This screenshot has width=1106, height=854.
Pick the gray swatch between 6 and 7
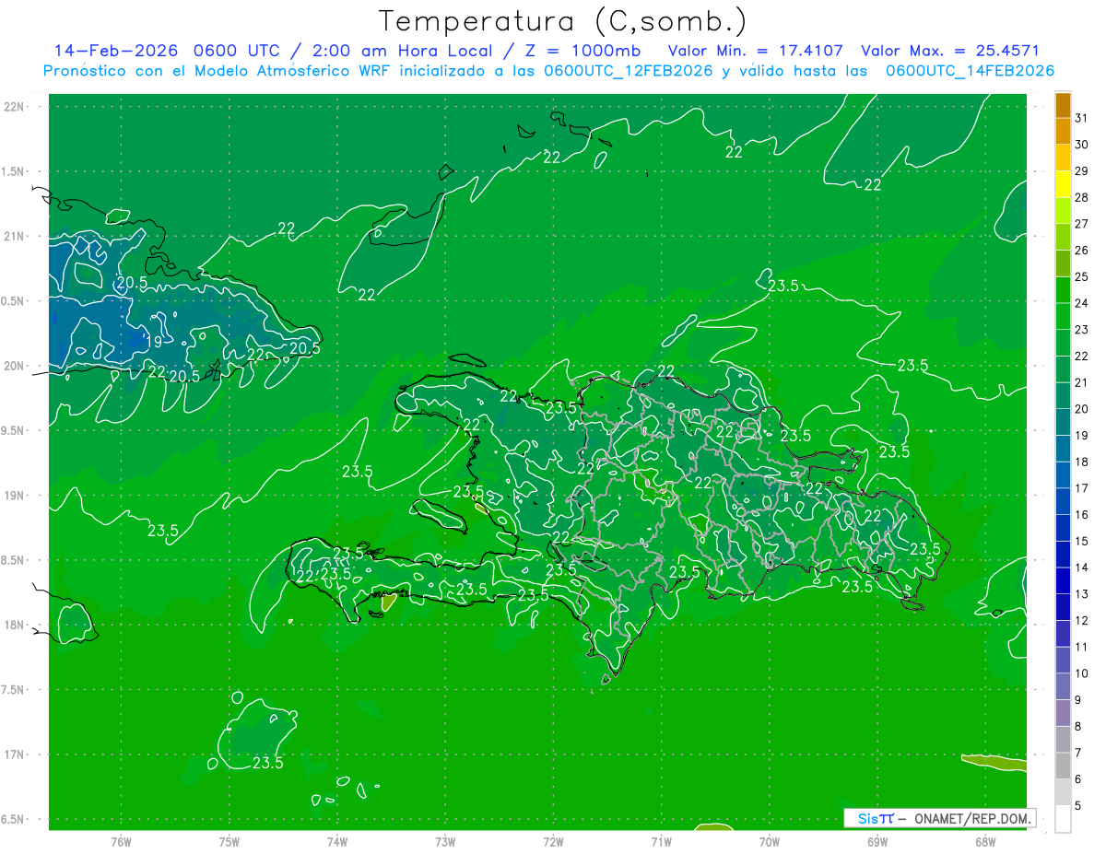pyautogui.click(x=1063, y=766)
